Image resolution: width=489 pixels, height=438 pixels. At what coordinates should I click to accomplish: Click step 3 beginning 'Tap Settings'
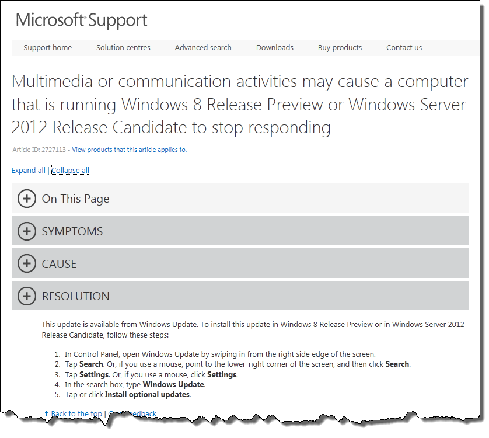tap(151, 374)
